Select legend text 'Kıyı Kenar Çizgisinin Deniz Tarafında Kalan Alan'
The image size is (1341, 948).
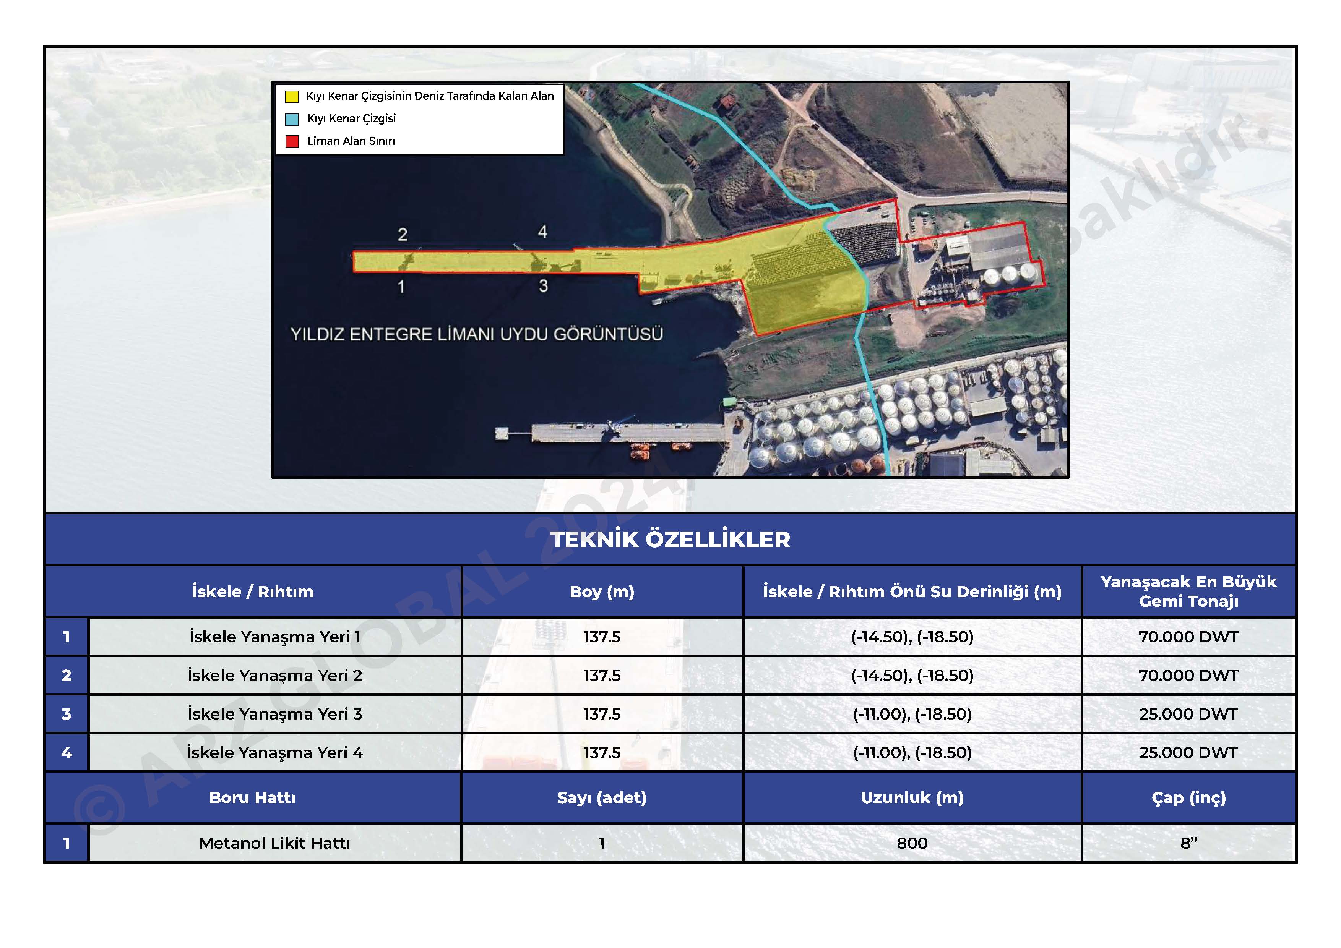coord(430,96)
